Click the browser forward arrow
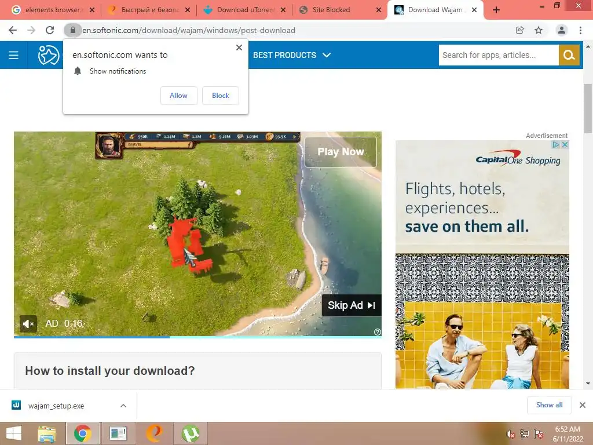 [31, 30]
